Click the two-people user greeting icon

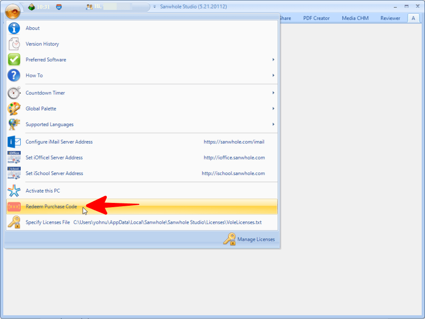tap(89, 7)
